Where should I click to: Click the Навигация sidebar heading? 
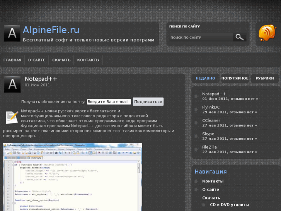click(211, 172)
